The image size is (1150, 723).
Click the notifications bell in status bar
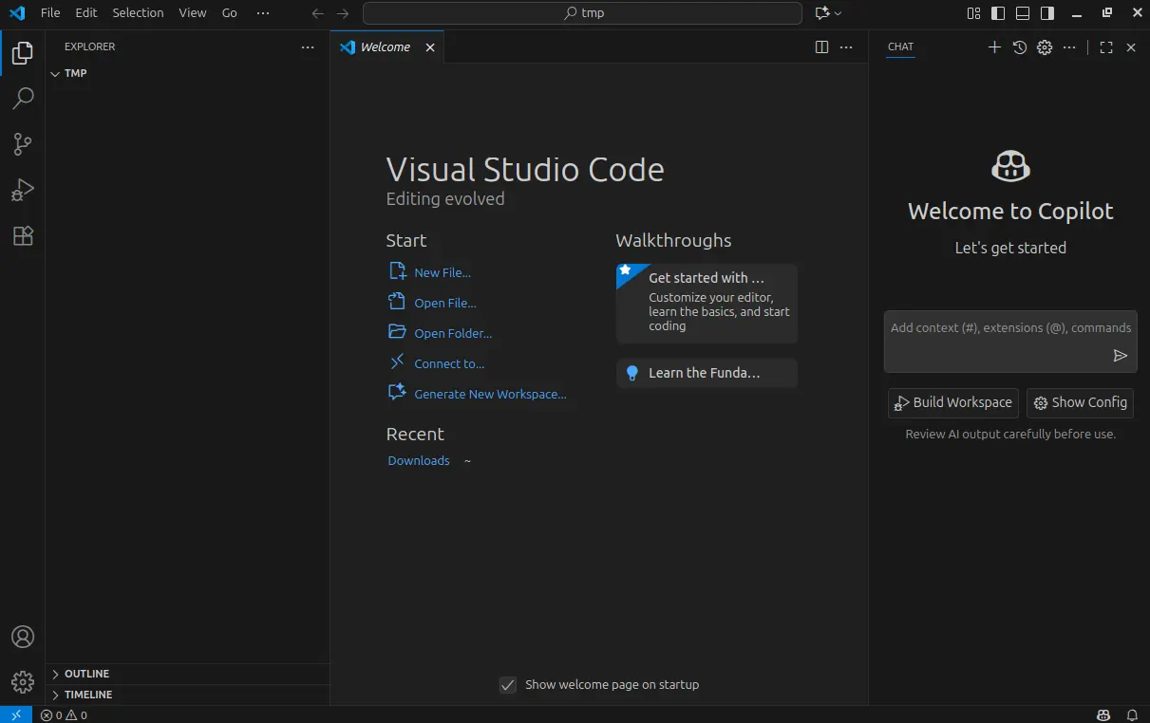click(1132, 714)
